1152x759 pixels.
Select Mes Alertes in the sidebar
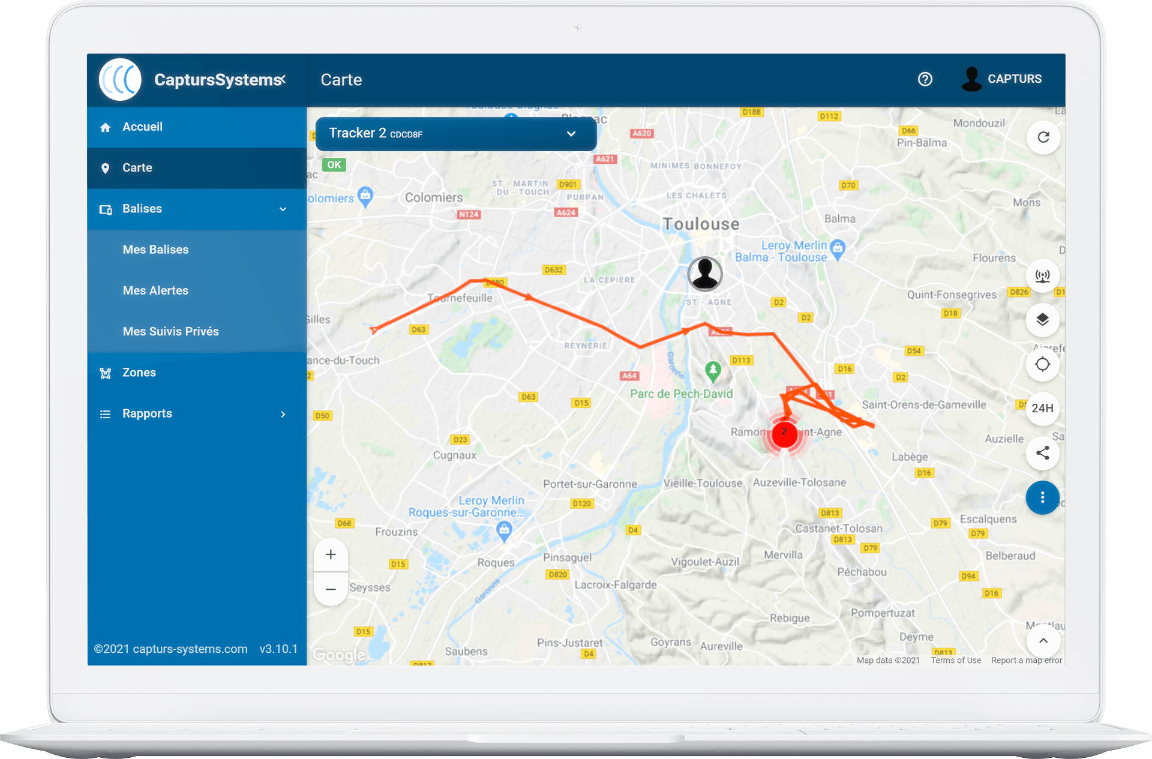[155, 290]
